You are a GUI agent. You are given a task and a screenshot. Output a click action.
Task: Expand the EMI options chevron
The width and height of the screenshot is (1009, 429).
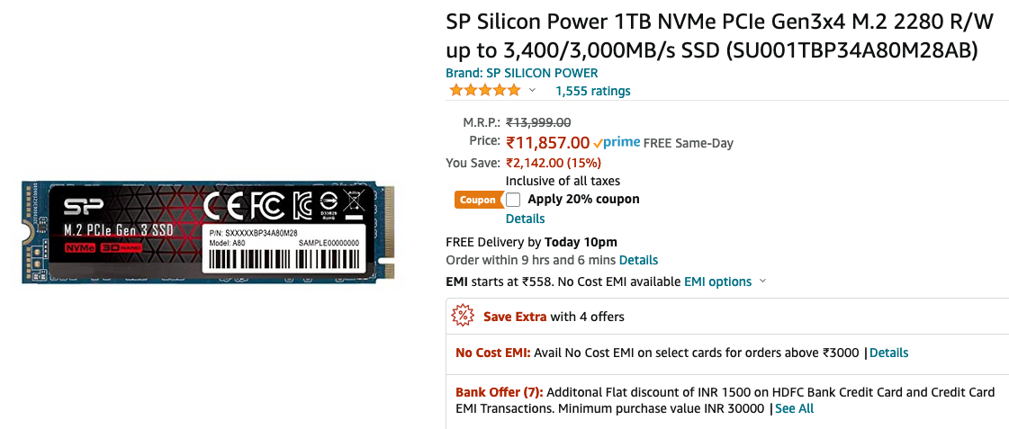[x=763, y=282]
